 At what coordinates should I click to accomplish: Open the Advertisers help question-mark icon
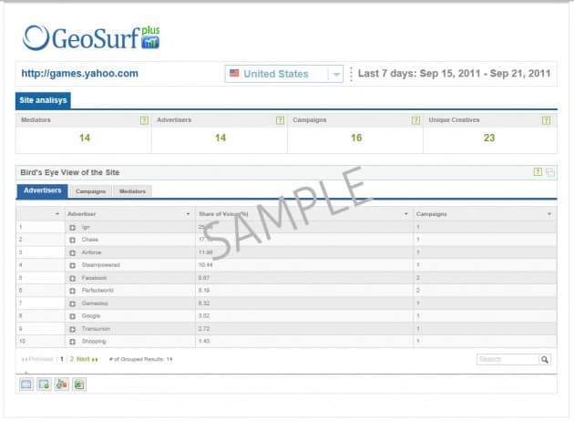coord(280,120)
